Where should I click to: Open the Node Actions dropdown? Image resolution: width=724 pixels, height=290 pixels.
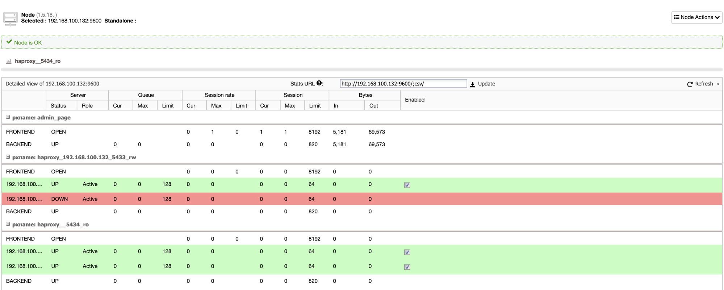696,17
